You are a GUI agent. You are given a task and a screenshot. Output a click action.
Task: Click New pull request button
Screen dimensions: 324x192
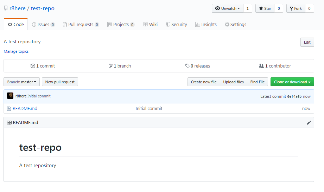(60, 82)
